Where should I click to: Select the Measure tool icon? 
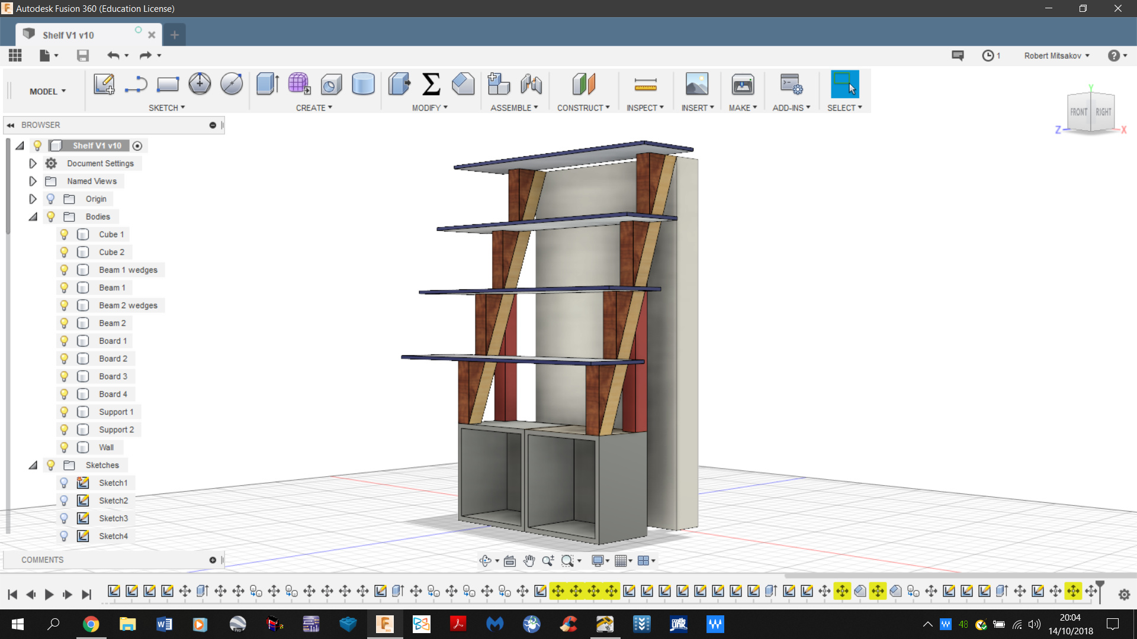(645, 84)
